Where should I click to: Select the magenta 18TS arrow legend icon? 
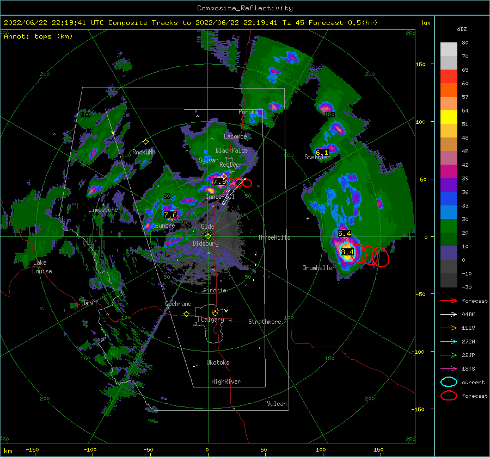(x=449, y=369)
